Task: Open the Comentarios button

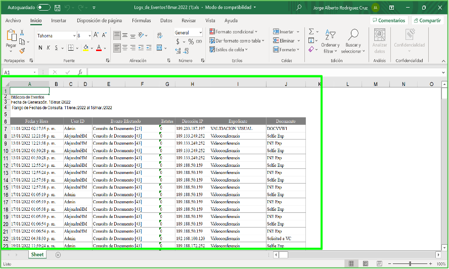Action: (388, 21)
